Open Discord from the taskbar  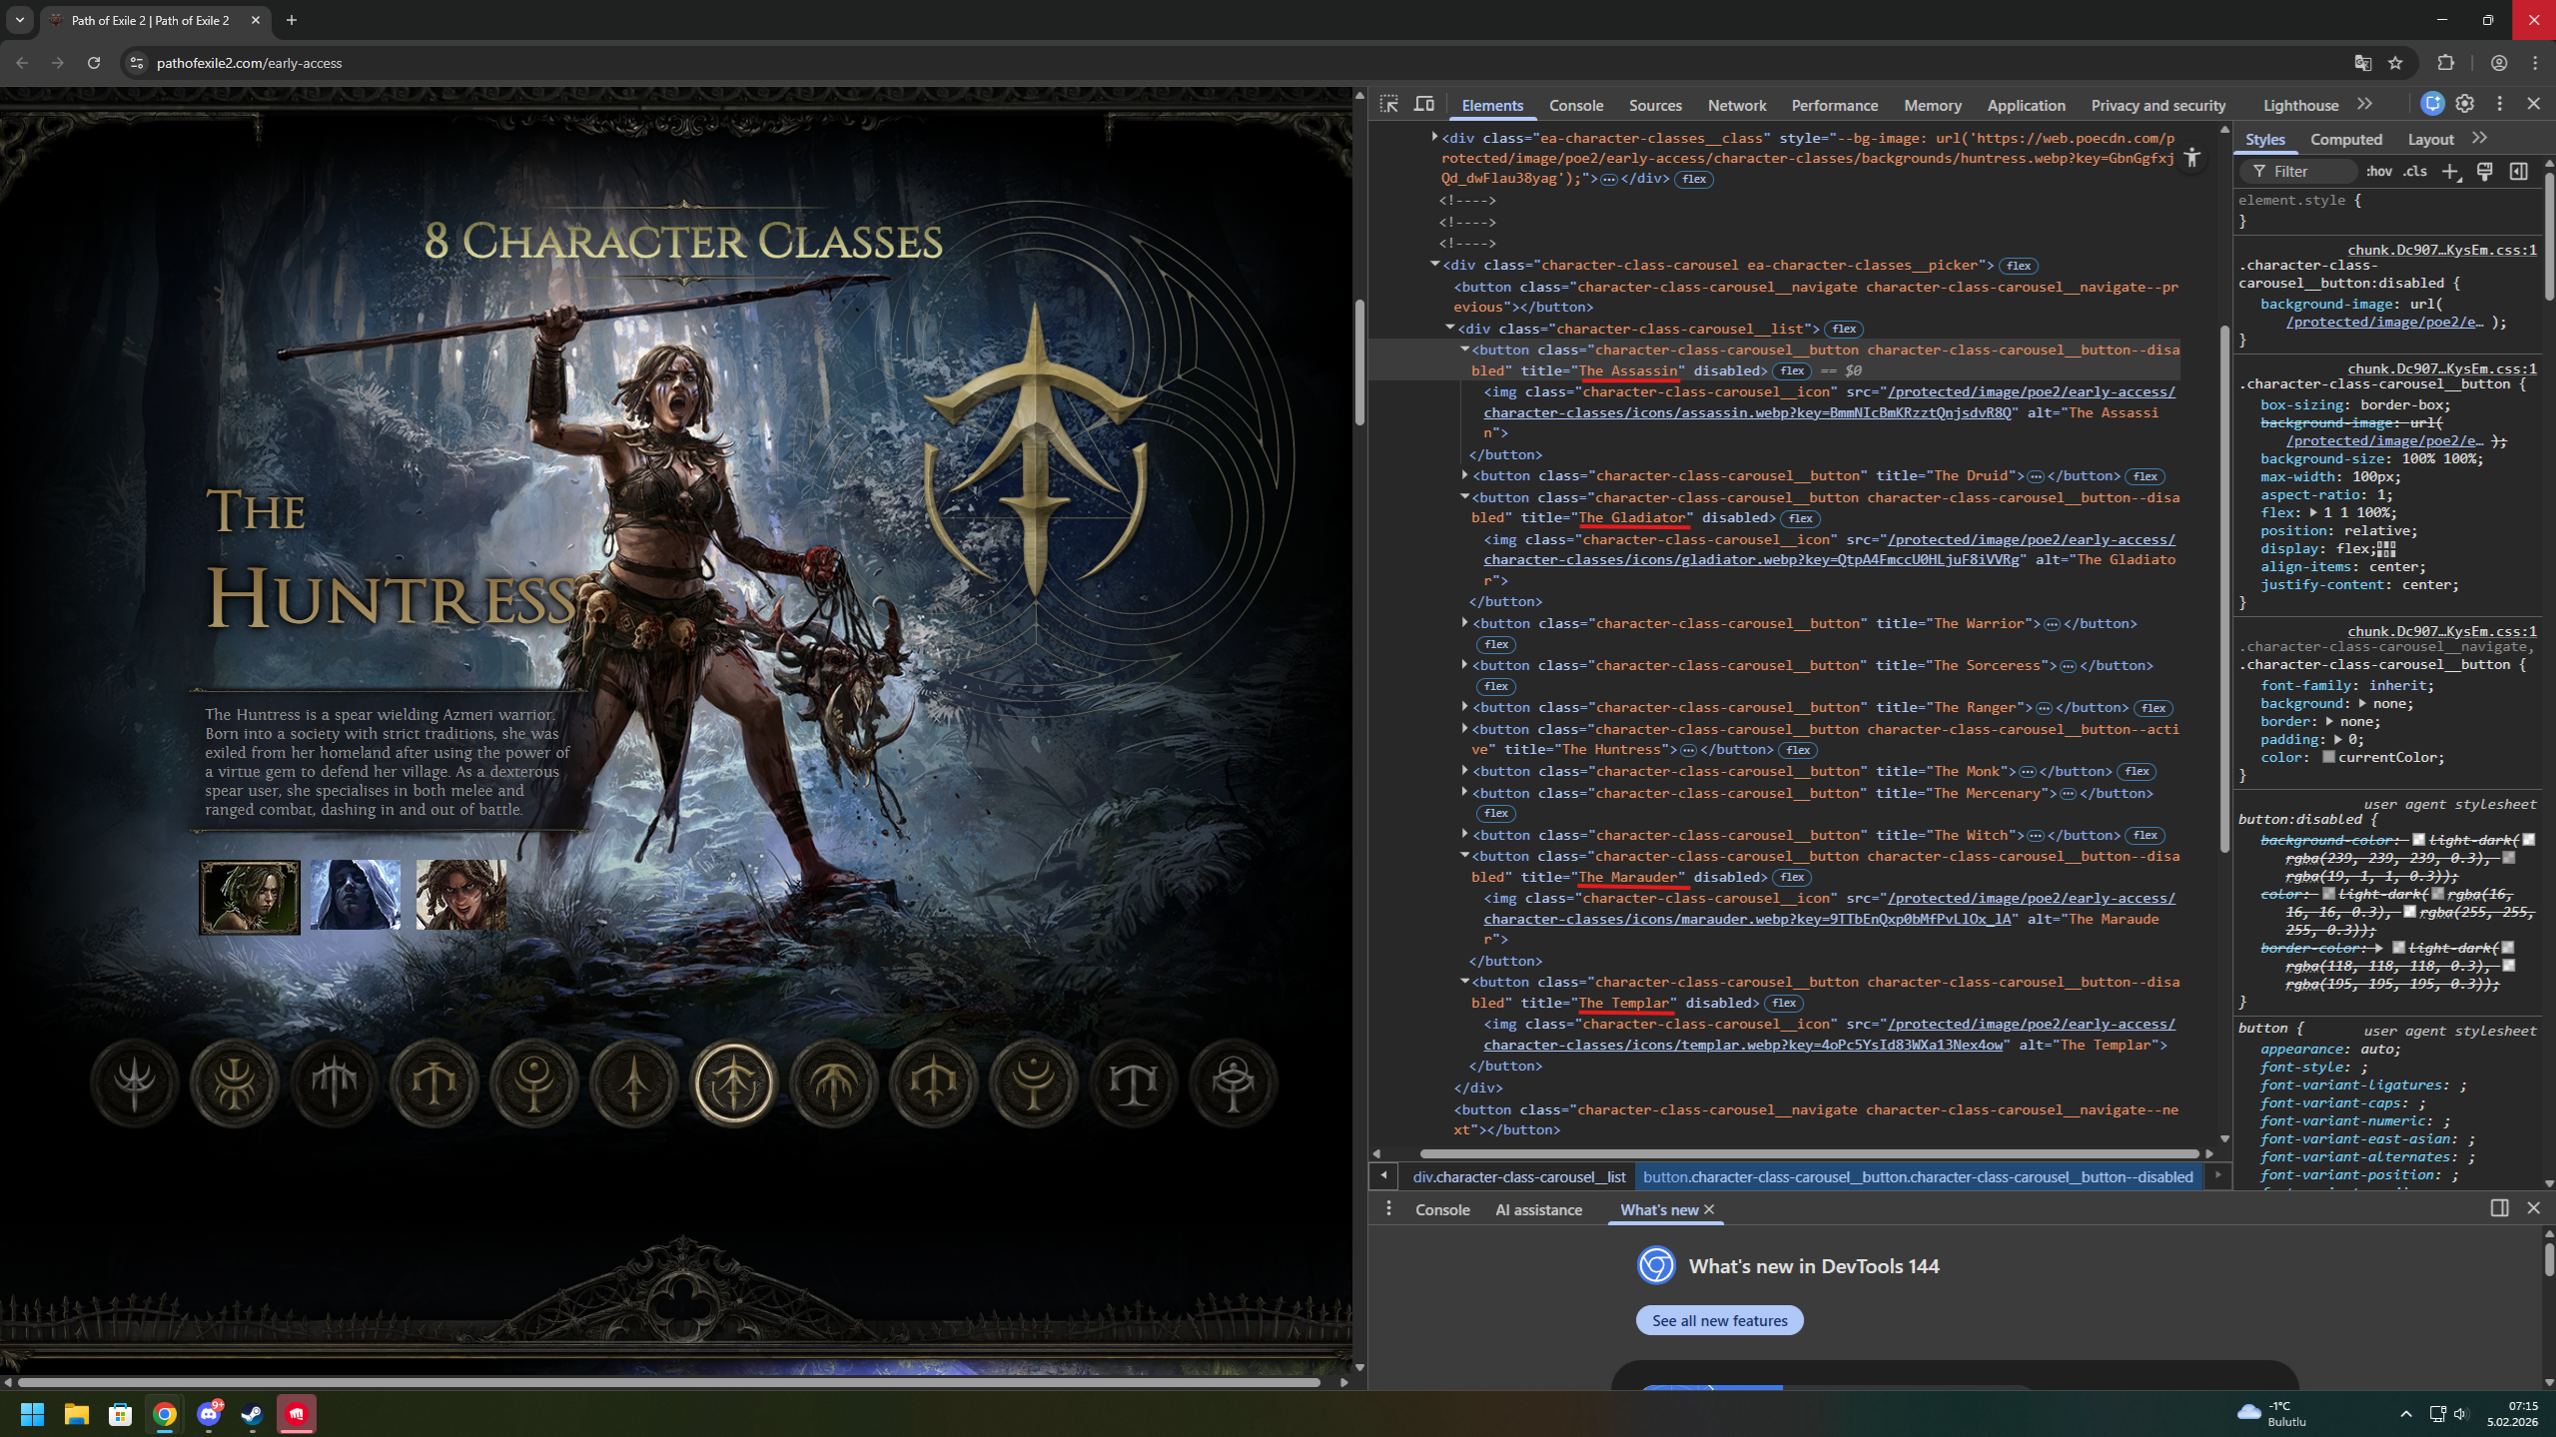(209, 1414)
